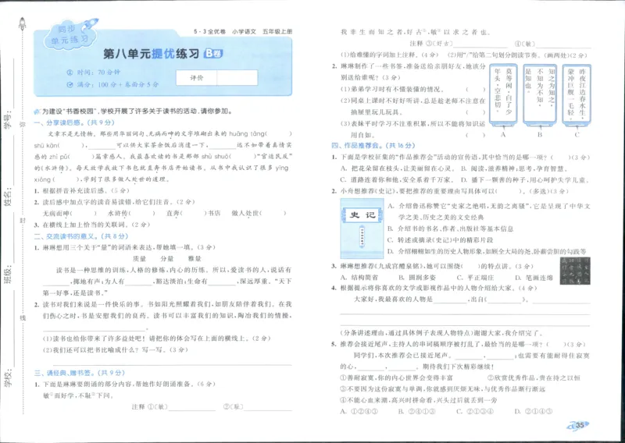This screenshot has height=443, width=625.
Task: Click the sentence ①善耐寂寞
Action: pyautogui.click(x=396, y=377)
